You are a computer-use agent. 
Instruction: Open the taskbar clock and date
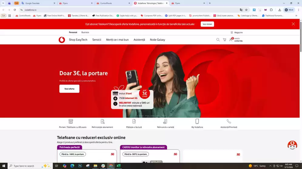(289, 166)
